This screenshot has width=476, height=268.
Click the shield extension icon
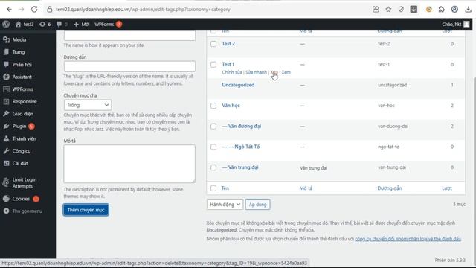[x=401, y=10]
